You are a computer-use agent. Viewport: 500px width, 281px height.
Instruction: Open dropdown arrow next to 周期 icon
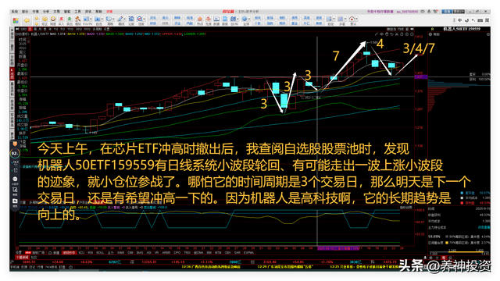[113, 19]
